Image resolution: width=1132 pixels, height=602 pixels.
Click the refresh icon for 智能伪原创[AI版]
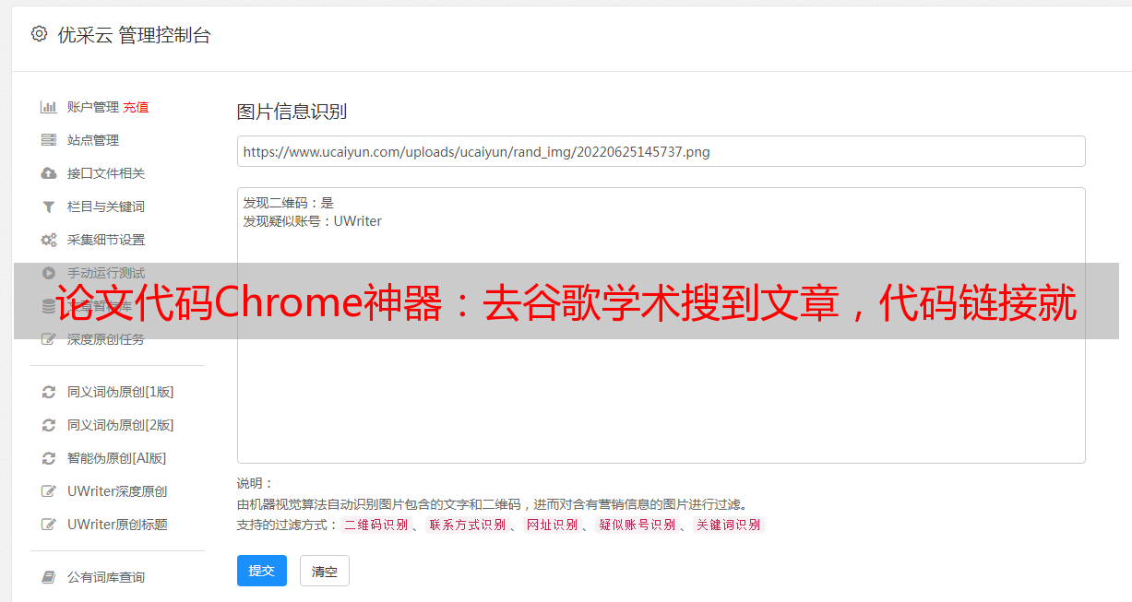pyautogui.click(x=49, y=458)
